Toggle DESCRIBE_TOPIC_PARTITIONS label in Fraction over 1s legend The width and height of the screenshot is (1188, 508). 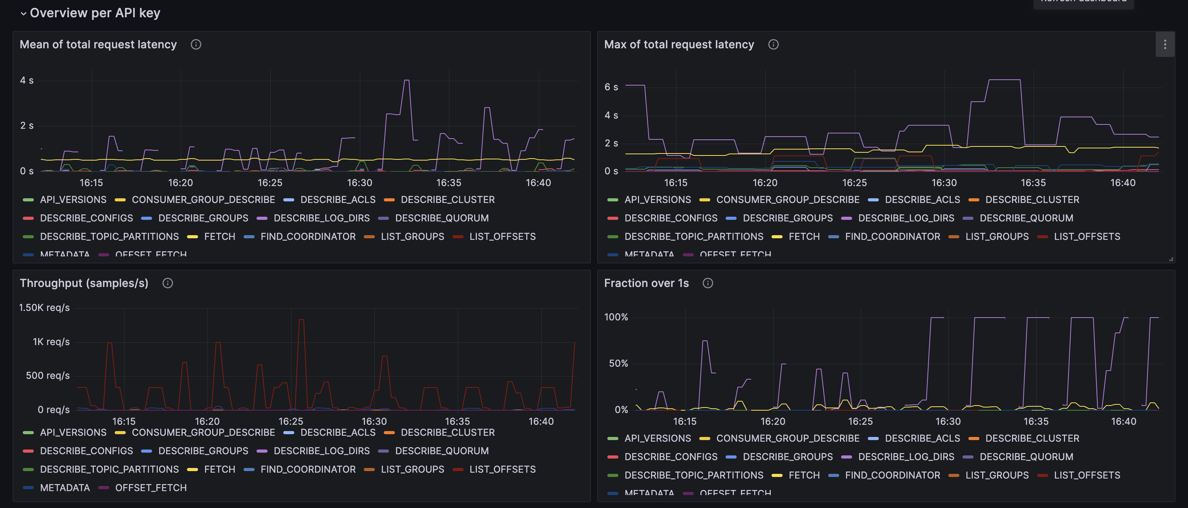pos(694,475)
